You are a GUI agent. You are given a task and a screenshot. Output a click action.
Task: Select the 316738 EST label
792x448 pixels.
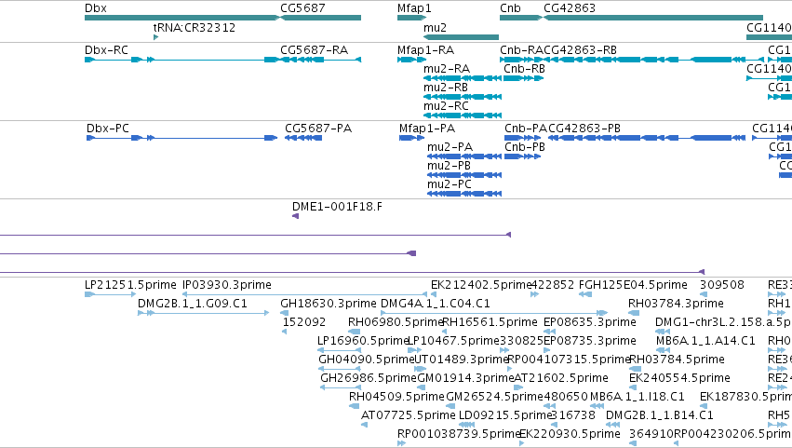coord(573,415)
